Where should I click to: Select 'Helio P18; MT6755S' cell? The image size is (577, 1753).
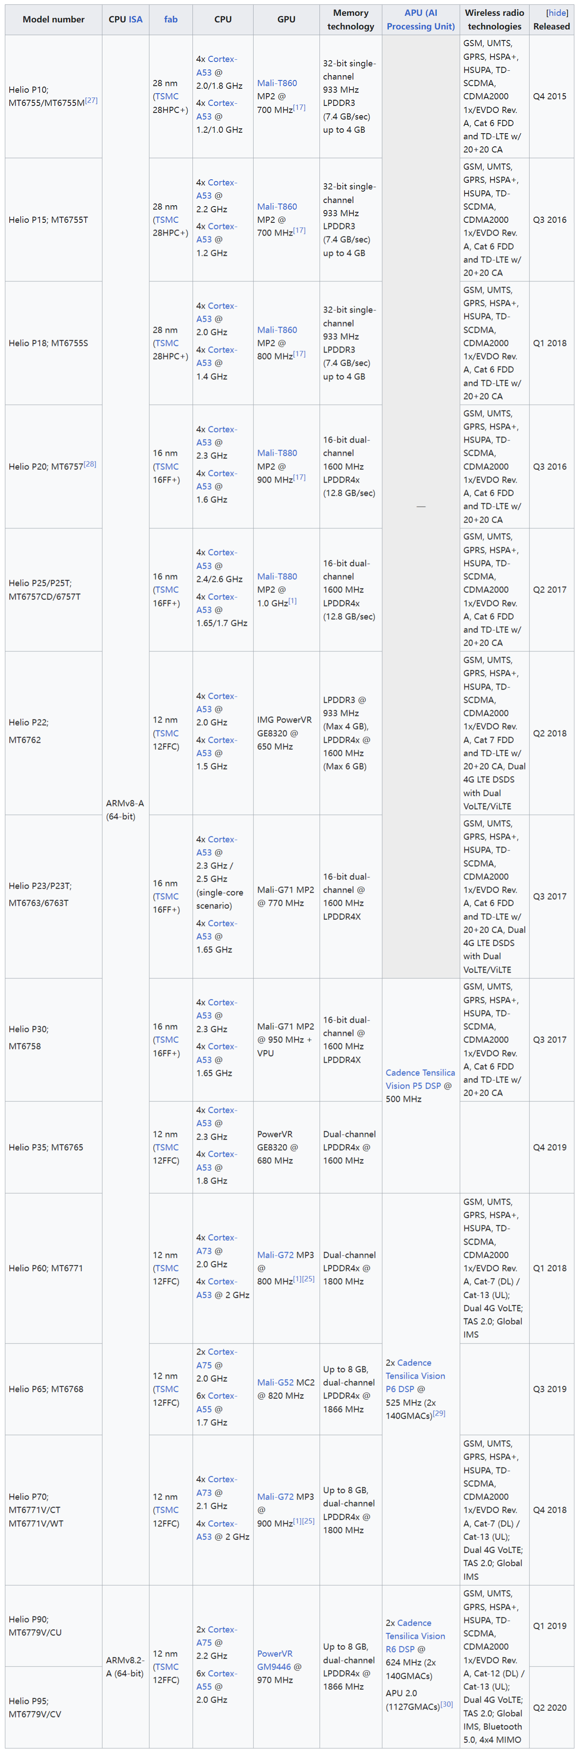click(54, 344)
